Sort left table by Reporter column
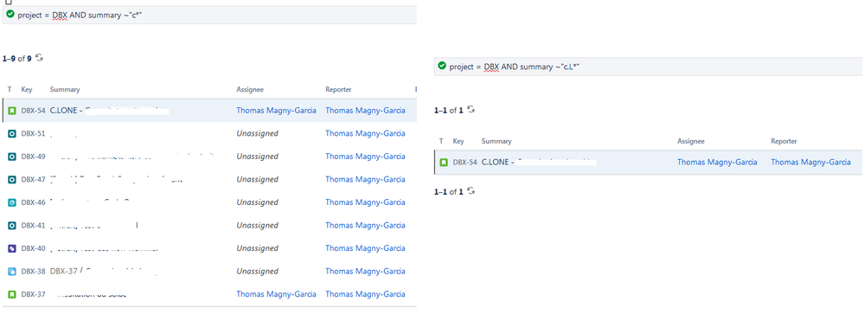Viewport: 864px width, 314px height. pyautogui.click(x=338, y=89)
